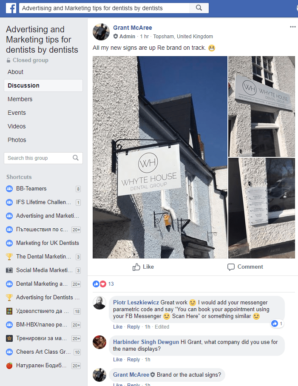This screenshot has height=386, width=298.
Task: Open the Social Media Marketing camera shortcut
Action: (43, 270)
